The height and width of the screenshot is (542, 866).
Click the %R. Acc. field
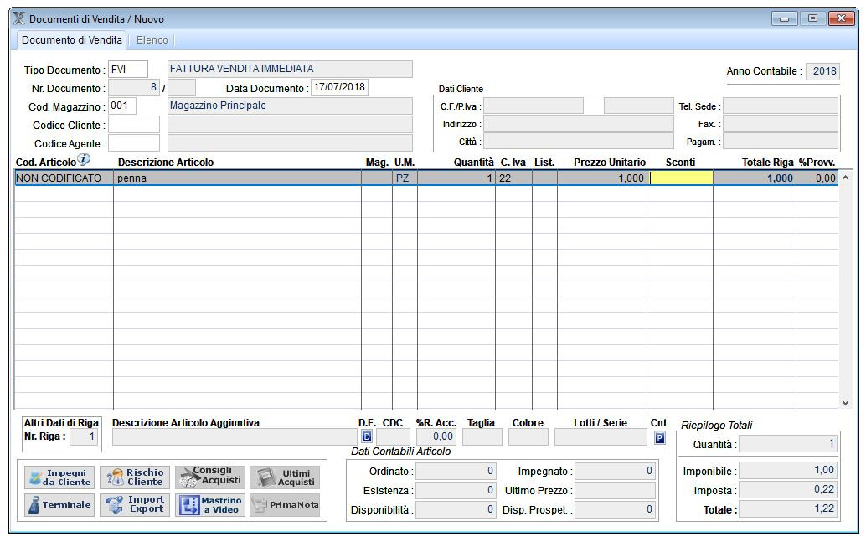point(436,437)
